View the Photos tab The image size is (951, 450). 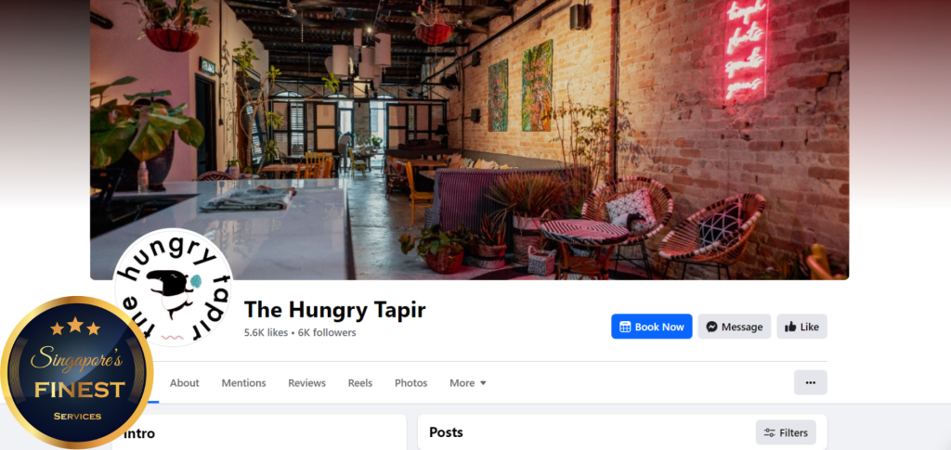[x=411, y=383]
